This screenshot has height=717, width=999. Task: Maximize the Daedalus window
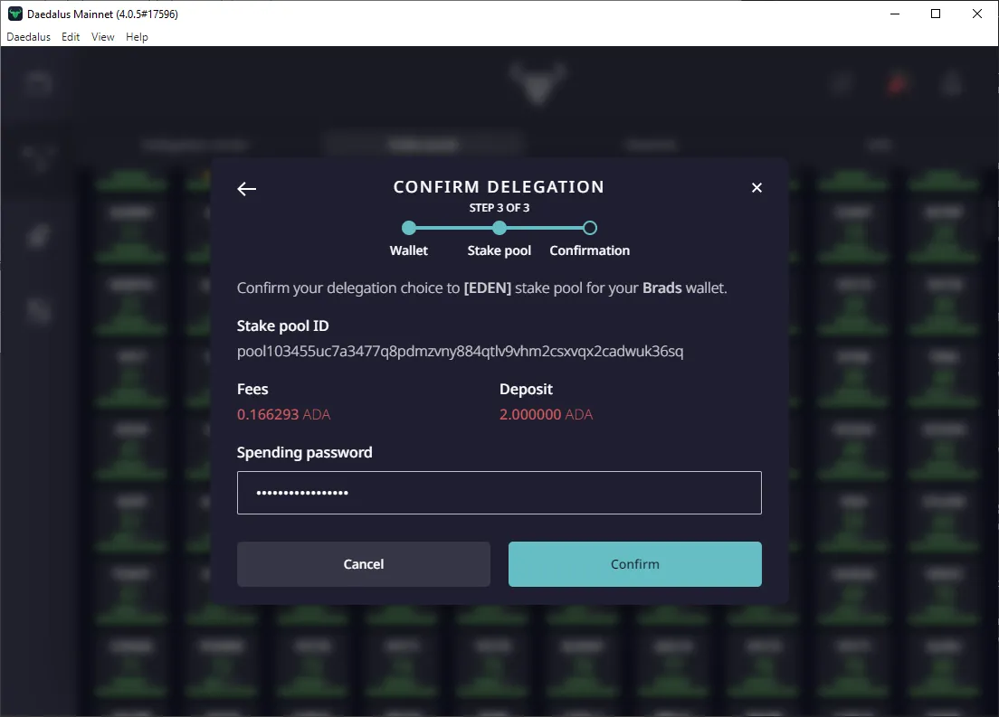pos(936,14)
